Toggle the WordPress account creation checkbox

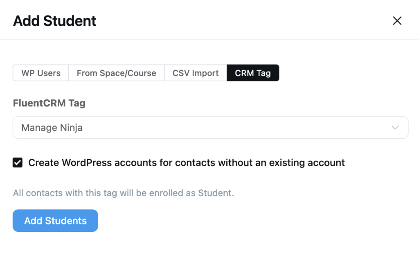click(x=17, y=162)
